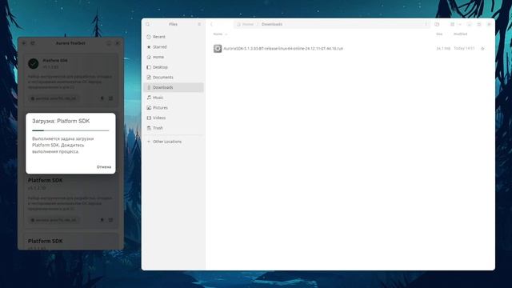
Task: Click the Aurora Toolbox header icon beside back arrow
Action: point(33,43)
